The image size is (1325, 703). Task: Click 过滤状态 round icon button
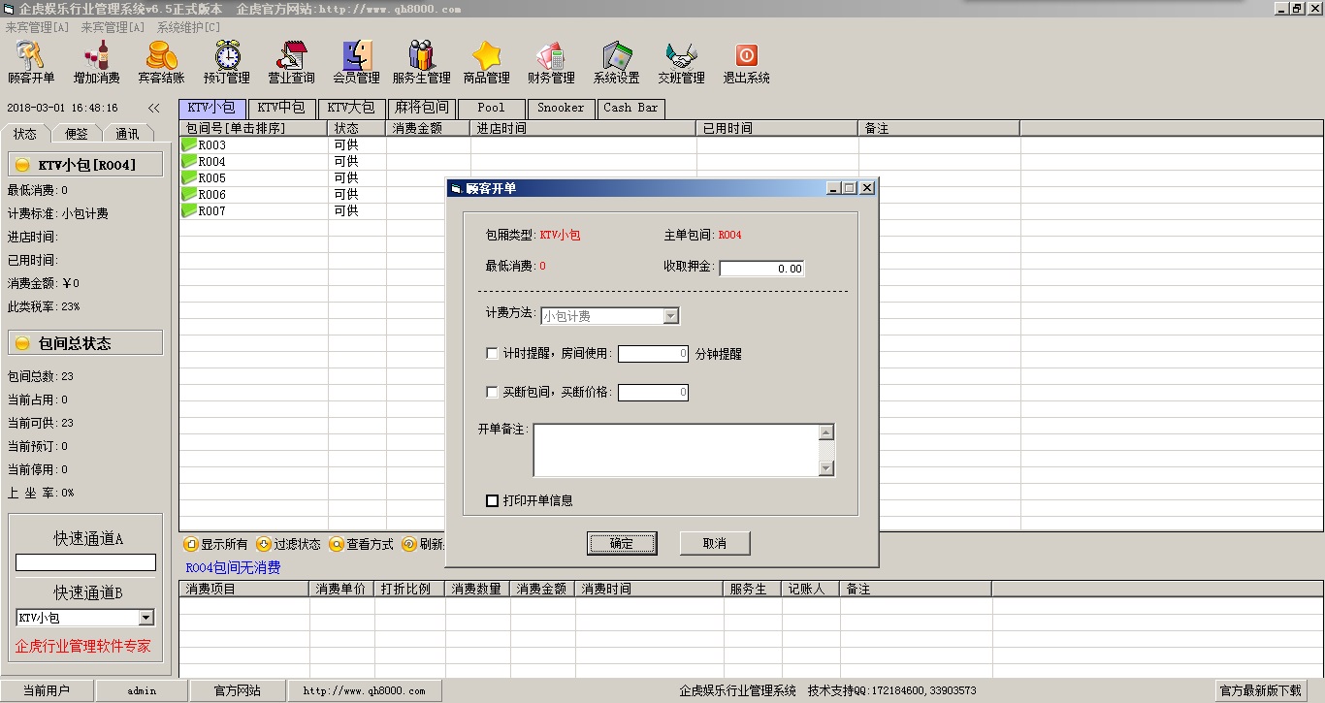point(264,544)
